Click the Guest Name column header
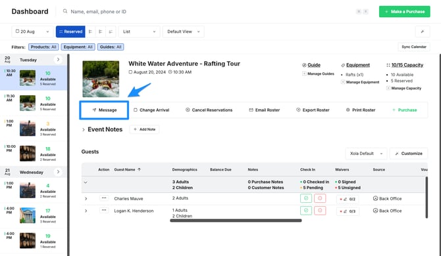441x256 pixels. (124, 169)
